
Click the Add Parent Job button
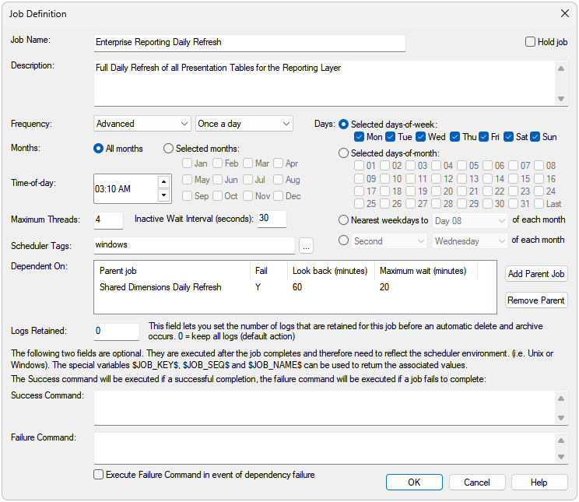(536, 274)
